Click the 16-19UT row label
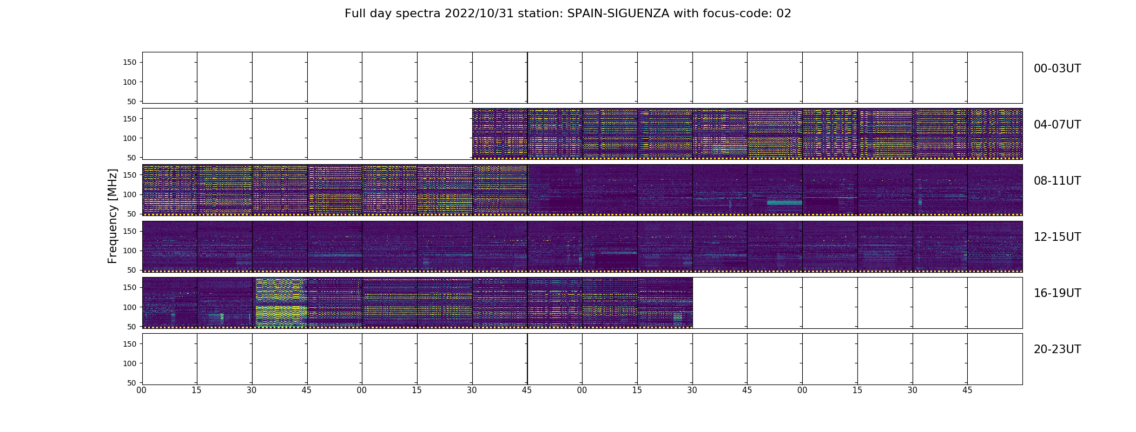The height and width of the screenshot is (432, 1136). click(x=1057, y=293)
